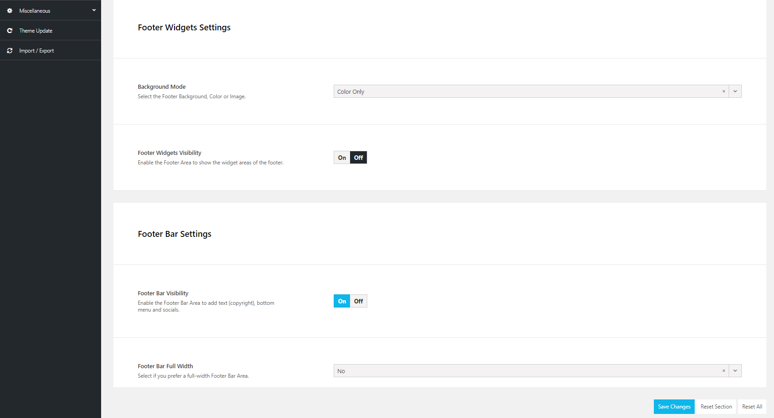This screenshot has height=418, width=774.
Task: Click the Reset Section button
Action: (x=716, y=407)
